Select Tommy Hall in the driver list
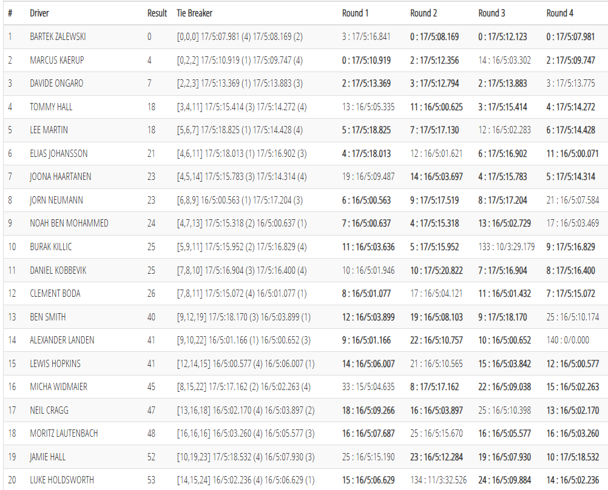Screen dimensions: 608x490 point(51,107)
